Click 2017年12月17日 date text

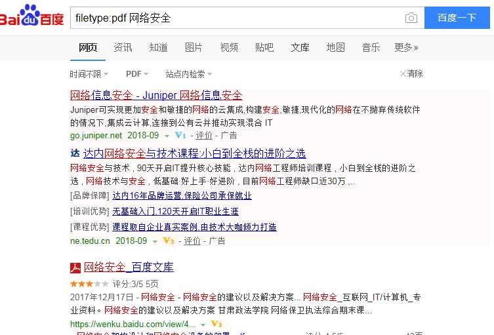point(102,297)
